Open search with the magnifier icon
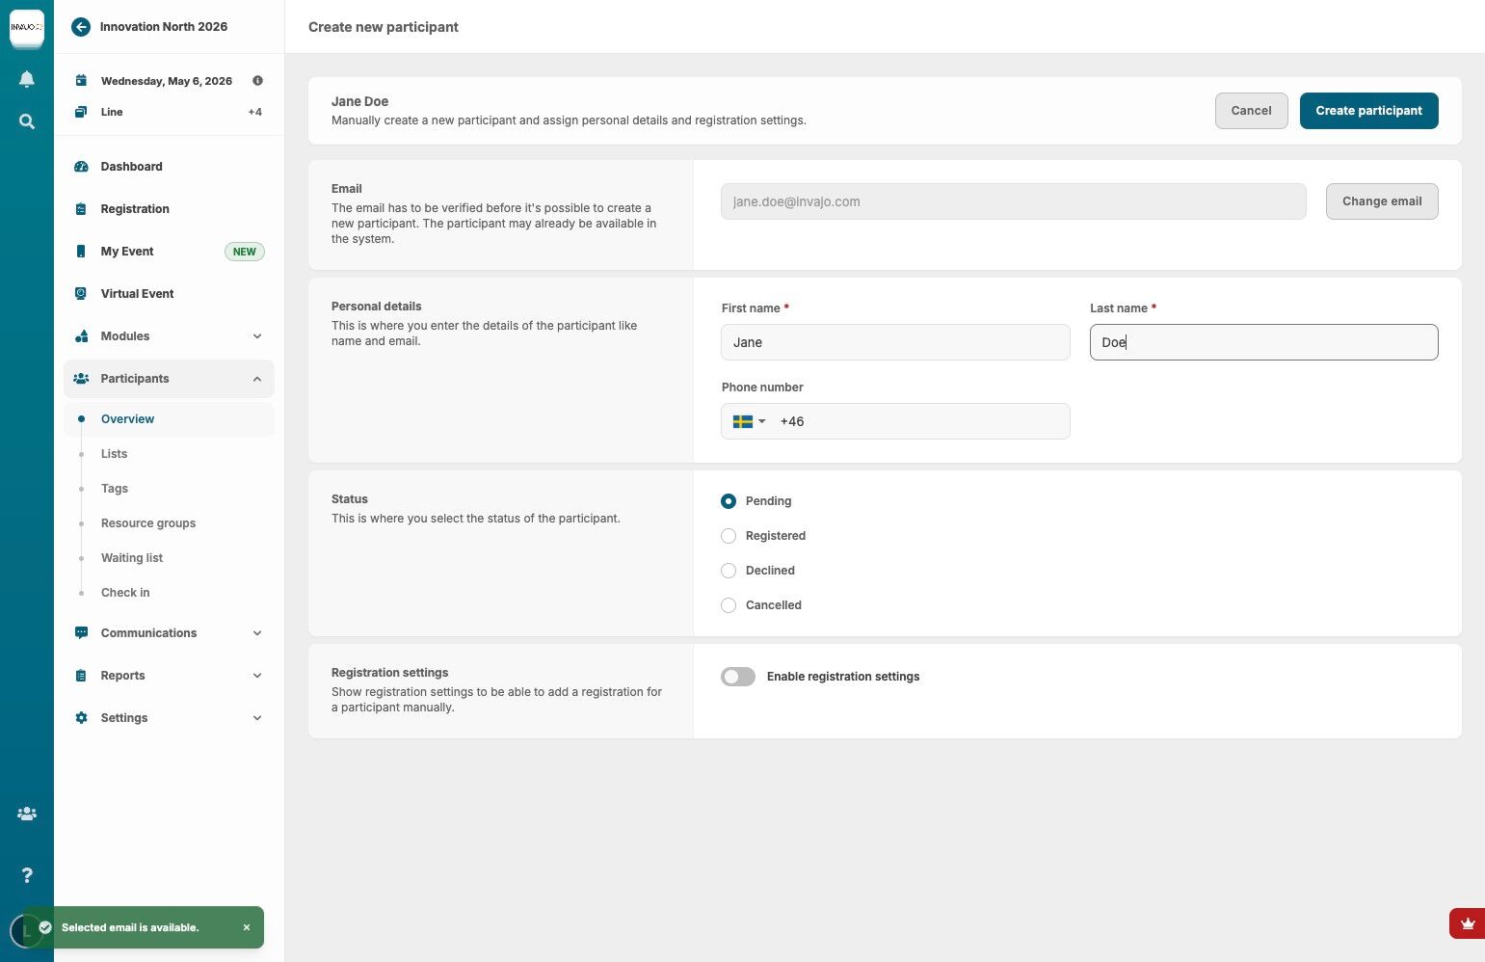 pos(27,121)
